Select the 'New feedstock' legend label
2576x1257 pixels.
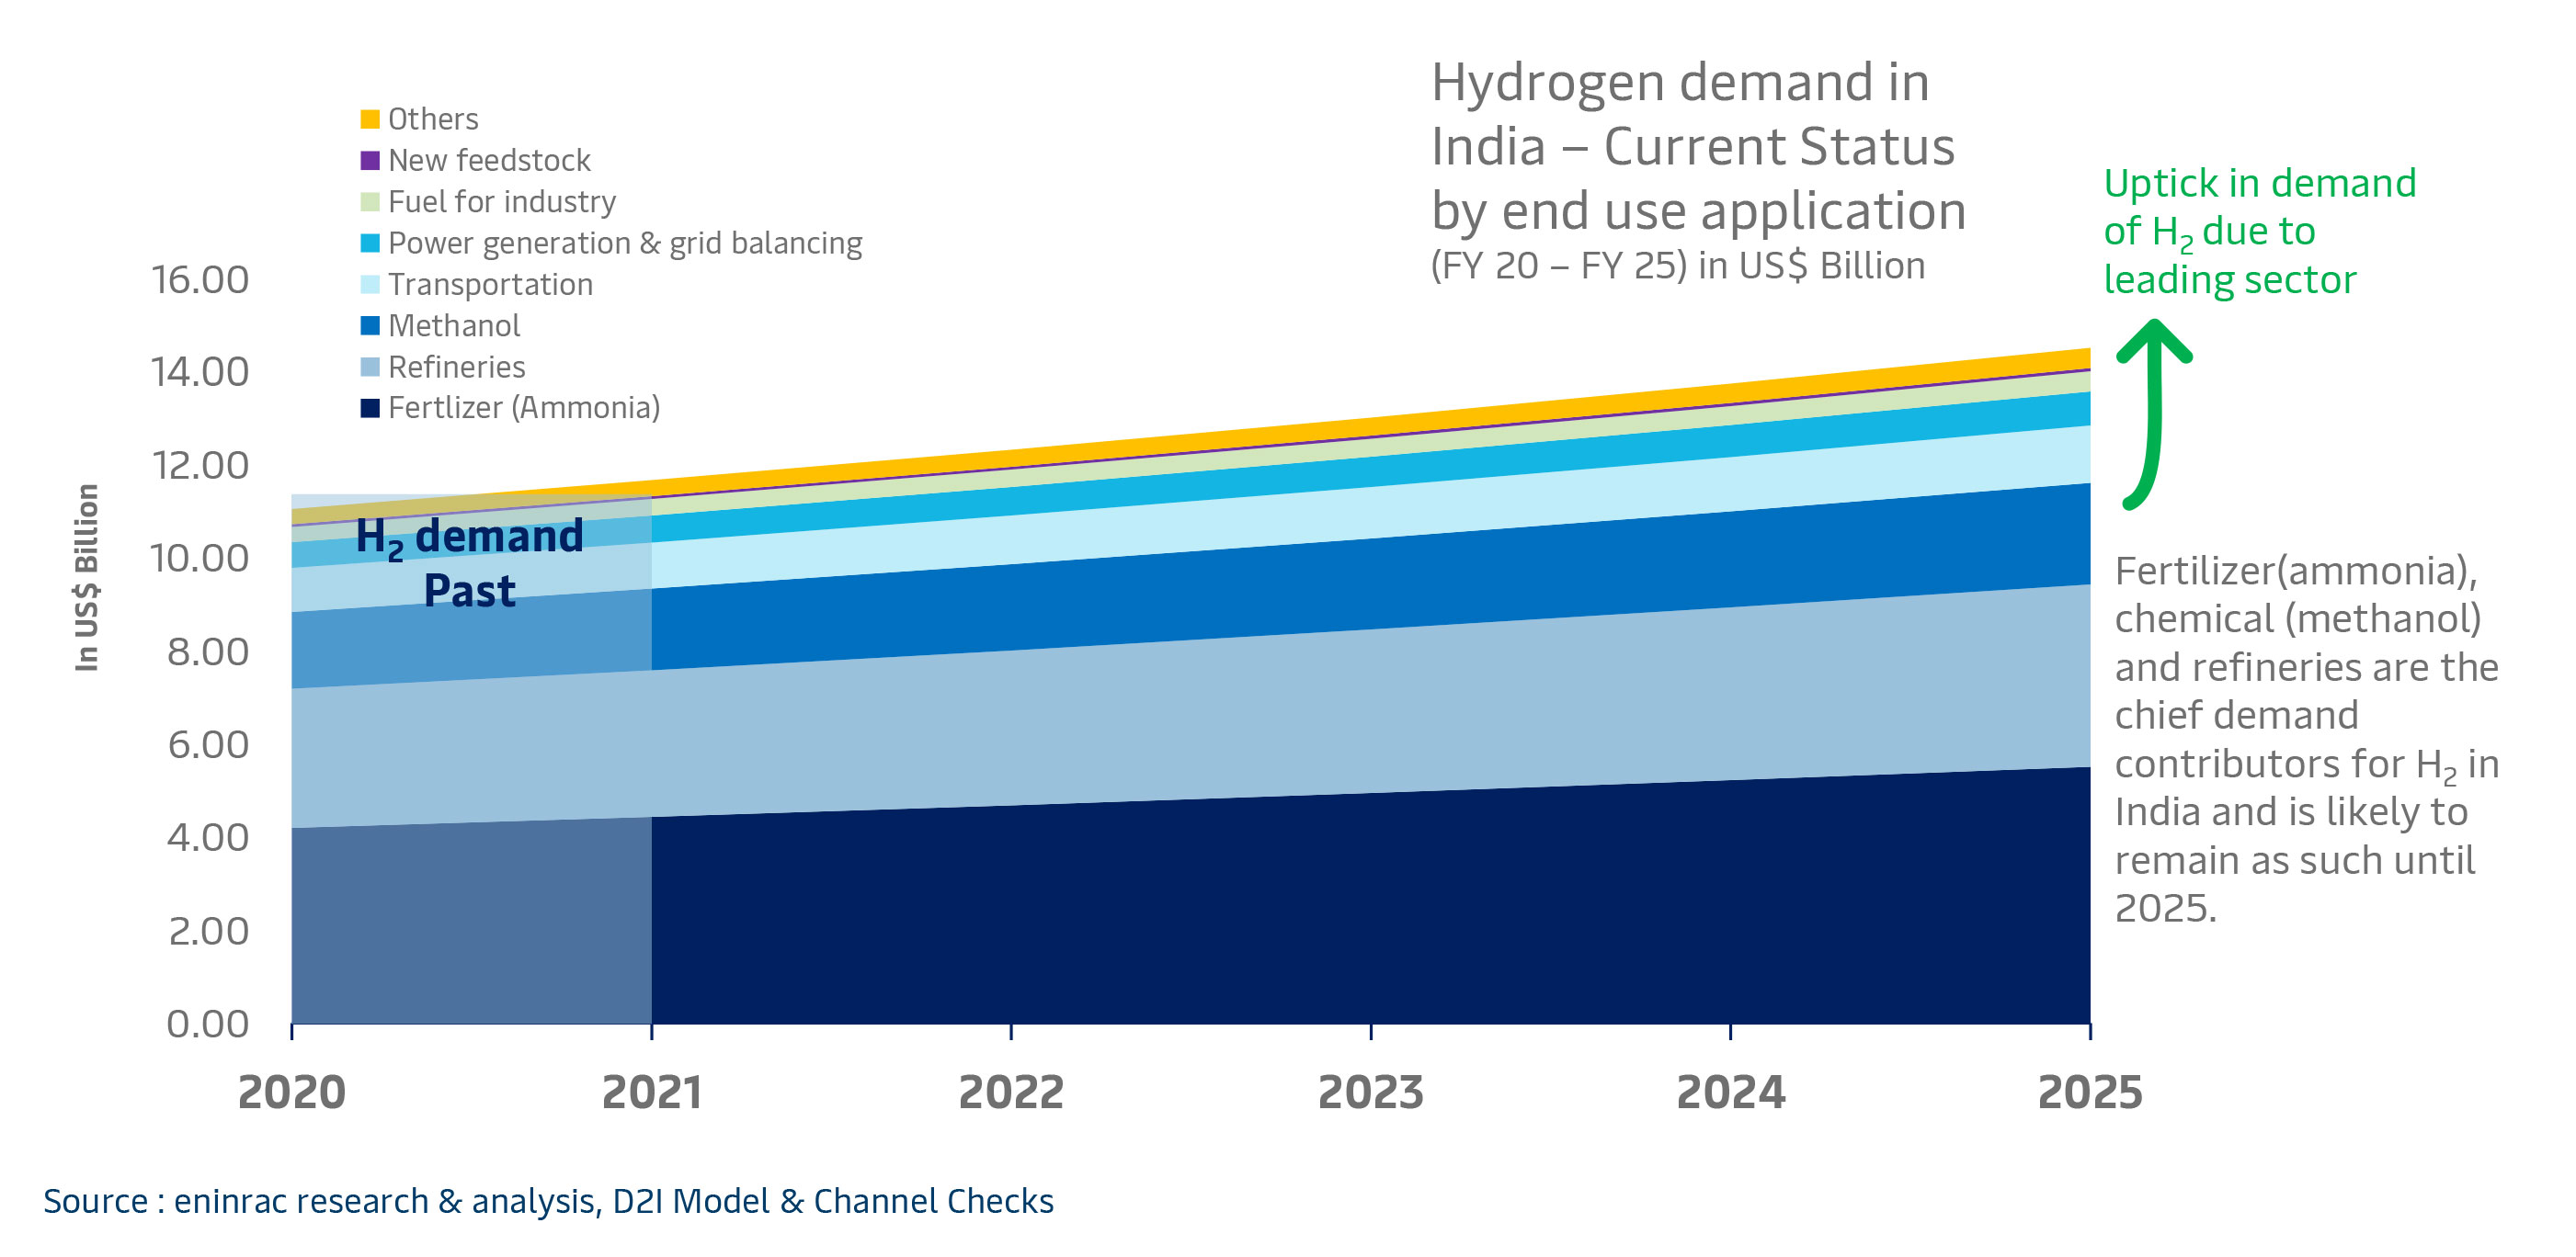(489, 160)
